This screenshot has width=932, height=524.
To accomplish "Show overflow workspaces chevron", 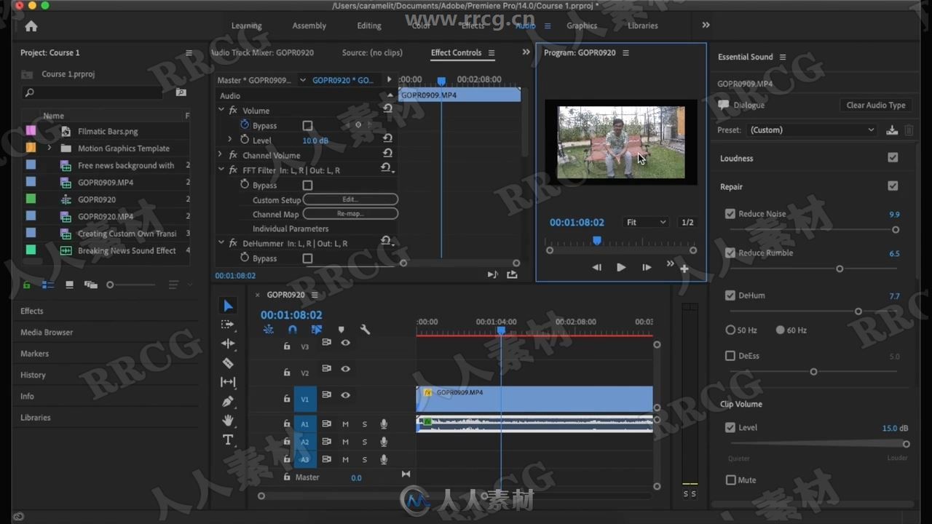I will (x=706, y=25).
